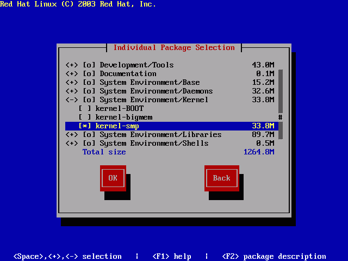The image size is (348, 261).
Task: Expand the Documentation group
Action: point(72,74)
